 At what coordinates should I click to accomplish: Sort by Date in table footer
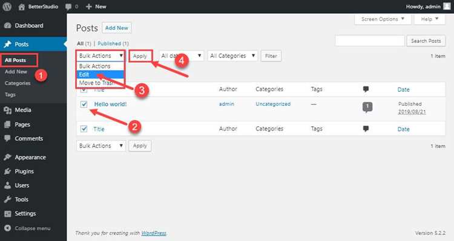pyautogui.click(x=403, y=129)
